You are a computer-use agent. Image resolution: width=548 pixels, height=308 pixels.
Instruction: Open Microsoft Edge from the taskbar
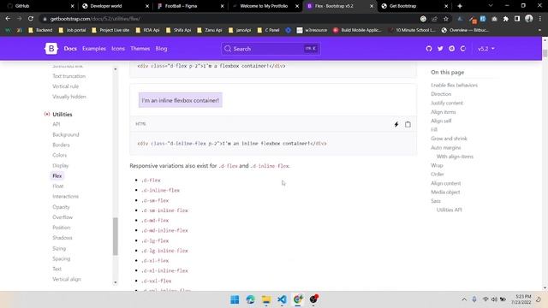tap(250, 299)
